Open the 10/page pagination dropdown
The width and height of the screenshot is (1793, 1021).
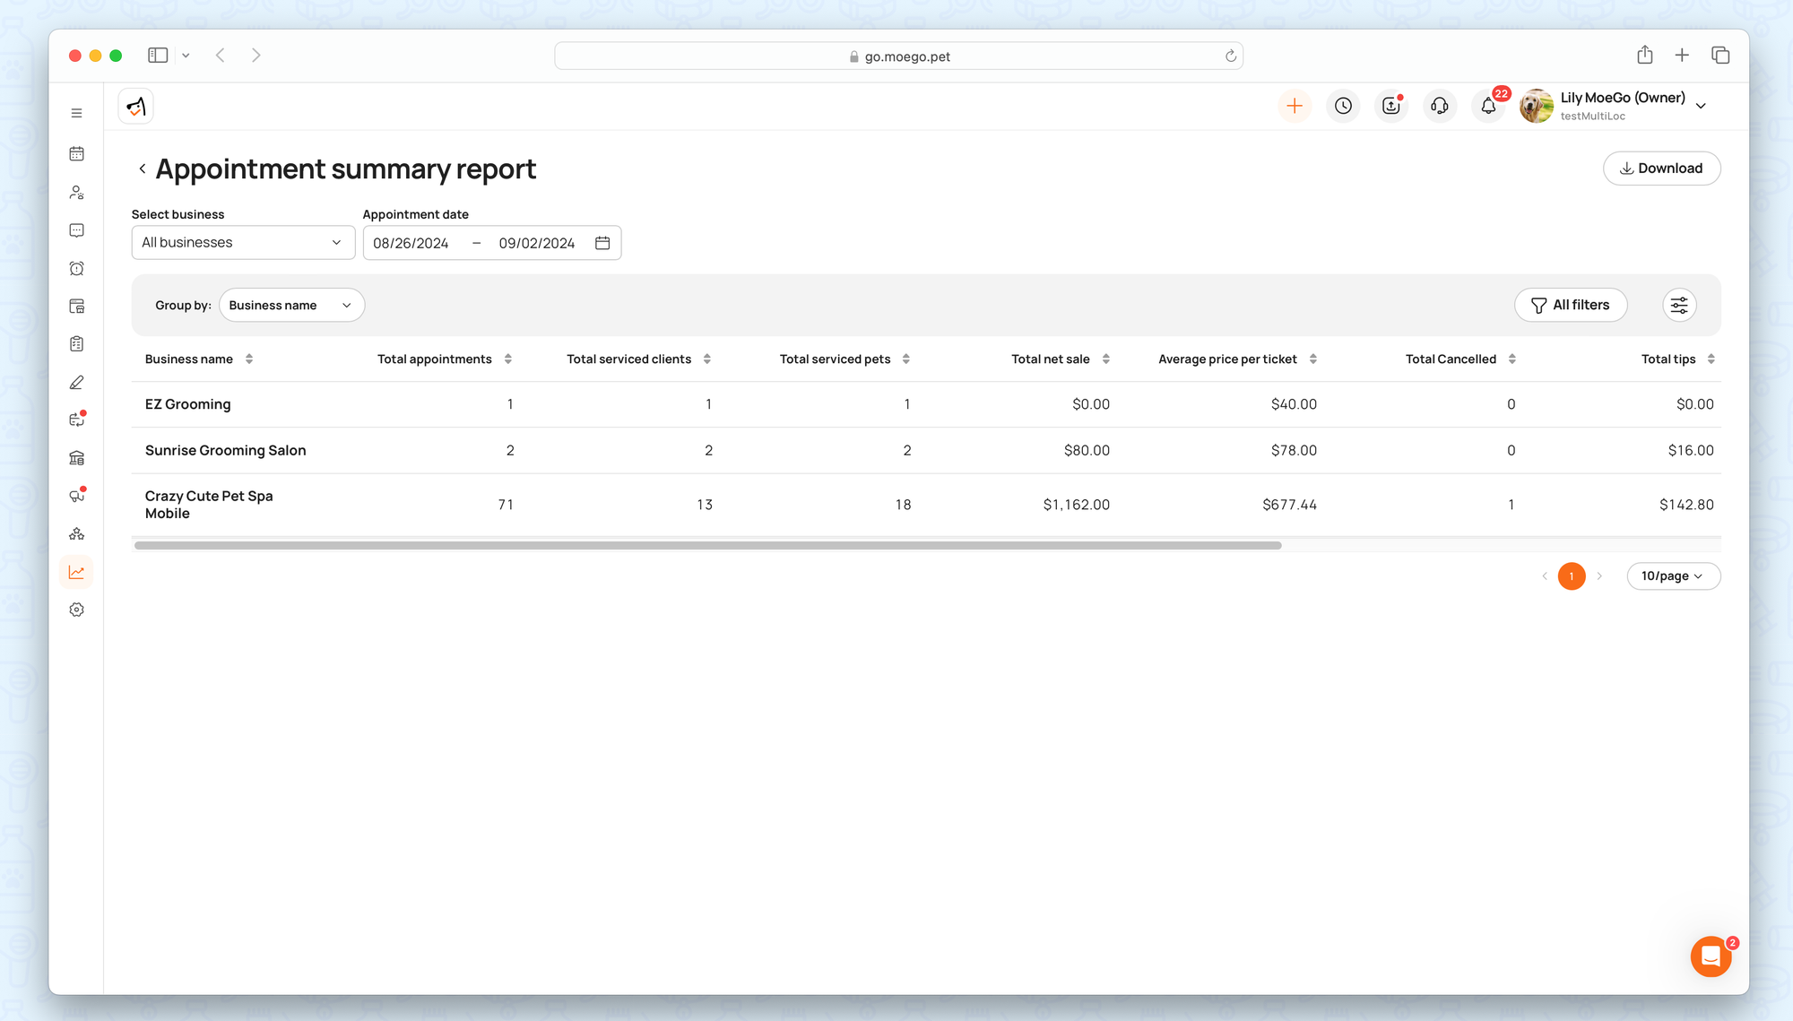pos(1673,576)
